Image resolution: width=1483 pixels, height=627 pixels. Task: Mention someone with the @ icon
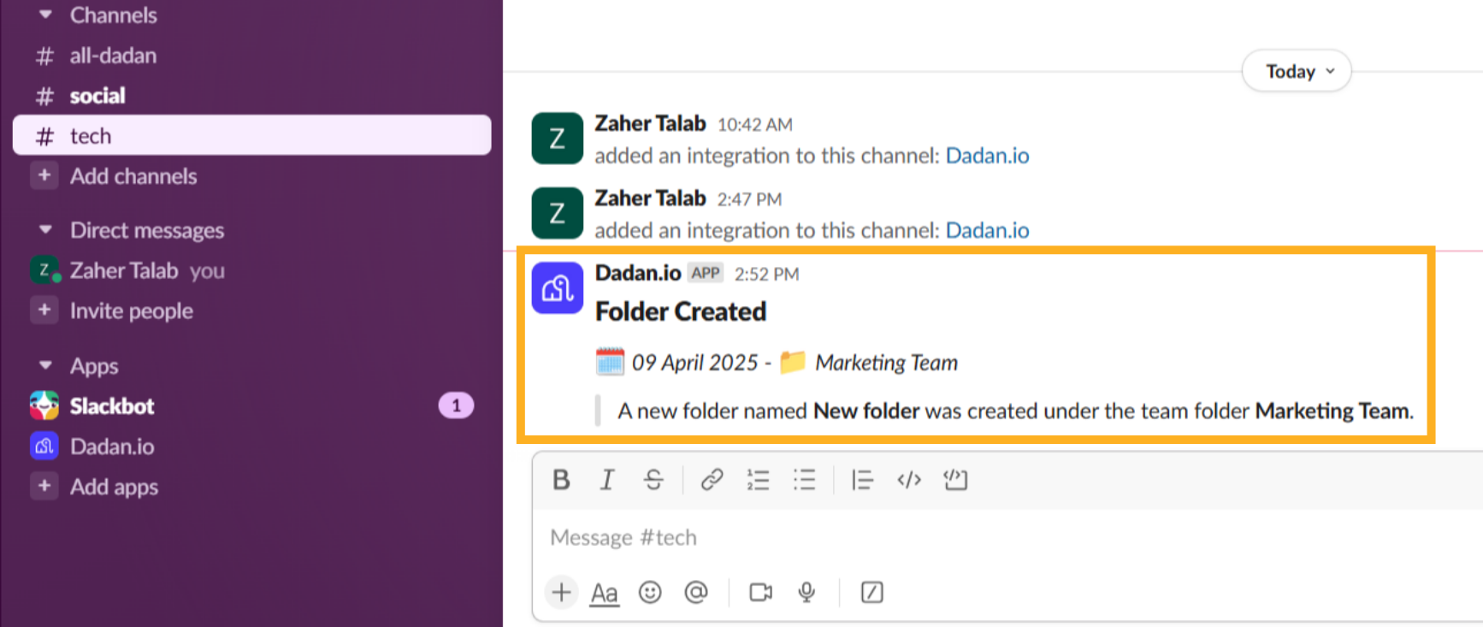pos(696,592)
